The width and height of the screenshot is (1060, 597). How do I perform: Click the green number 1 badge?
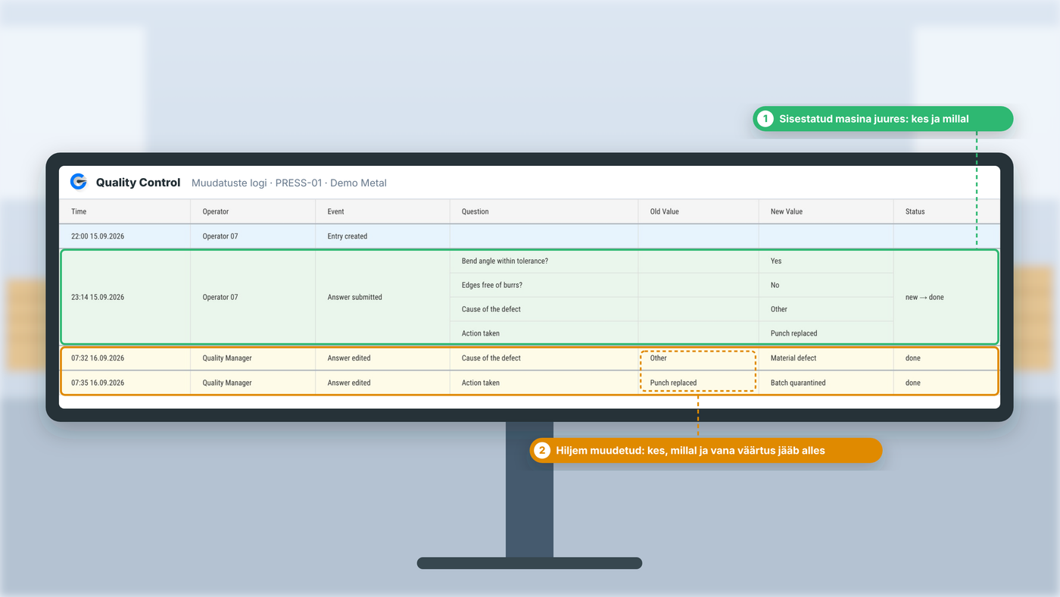point(765,119)
